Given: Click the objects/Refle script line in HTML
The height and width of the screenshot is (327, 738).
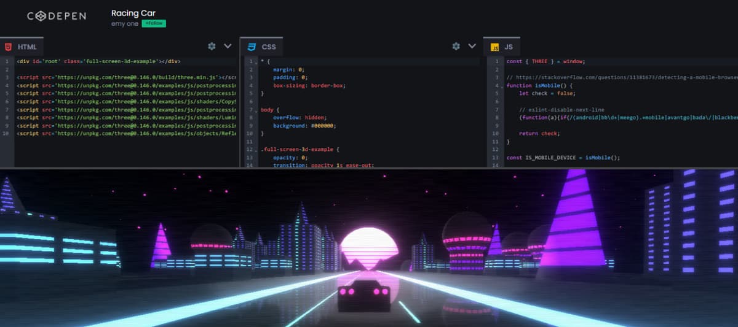Looking at the screenshot, I should 127,133.
